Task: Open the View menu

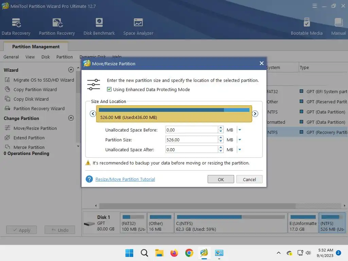Action: click(30, 57)
